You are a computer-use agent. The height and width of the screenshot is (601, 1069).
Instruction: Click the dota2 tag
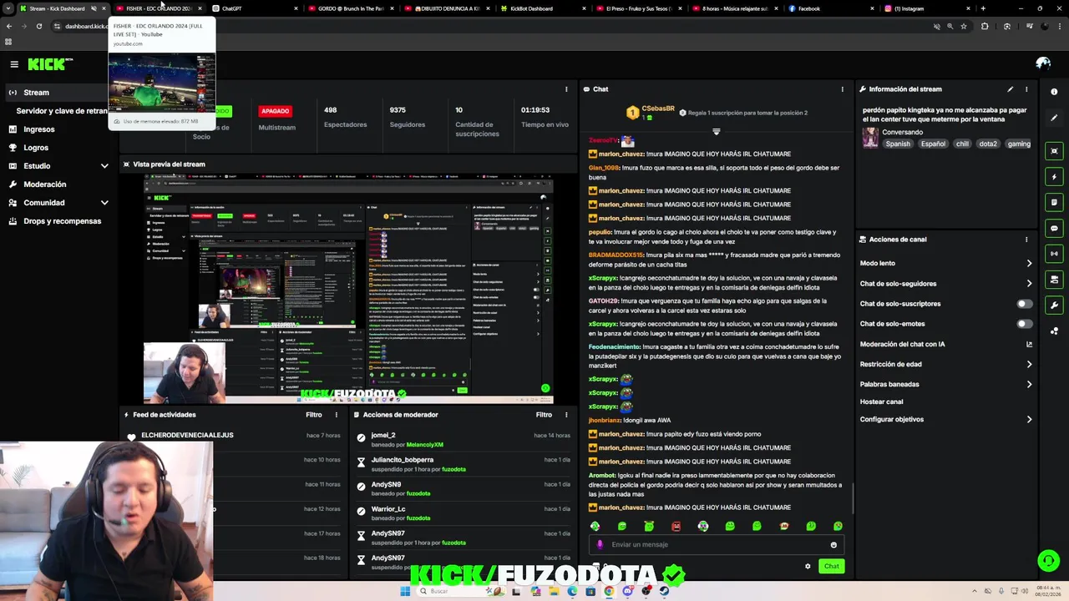[988, 144]
